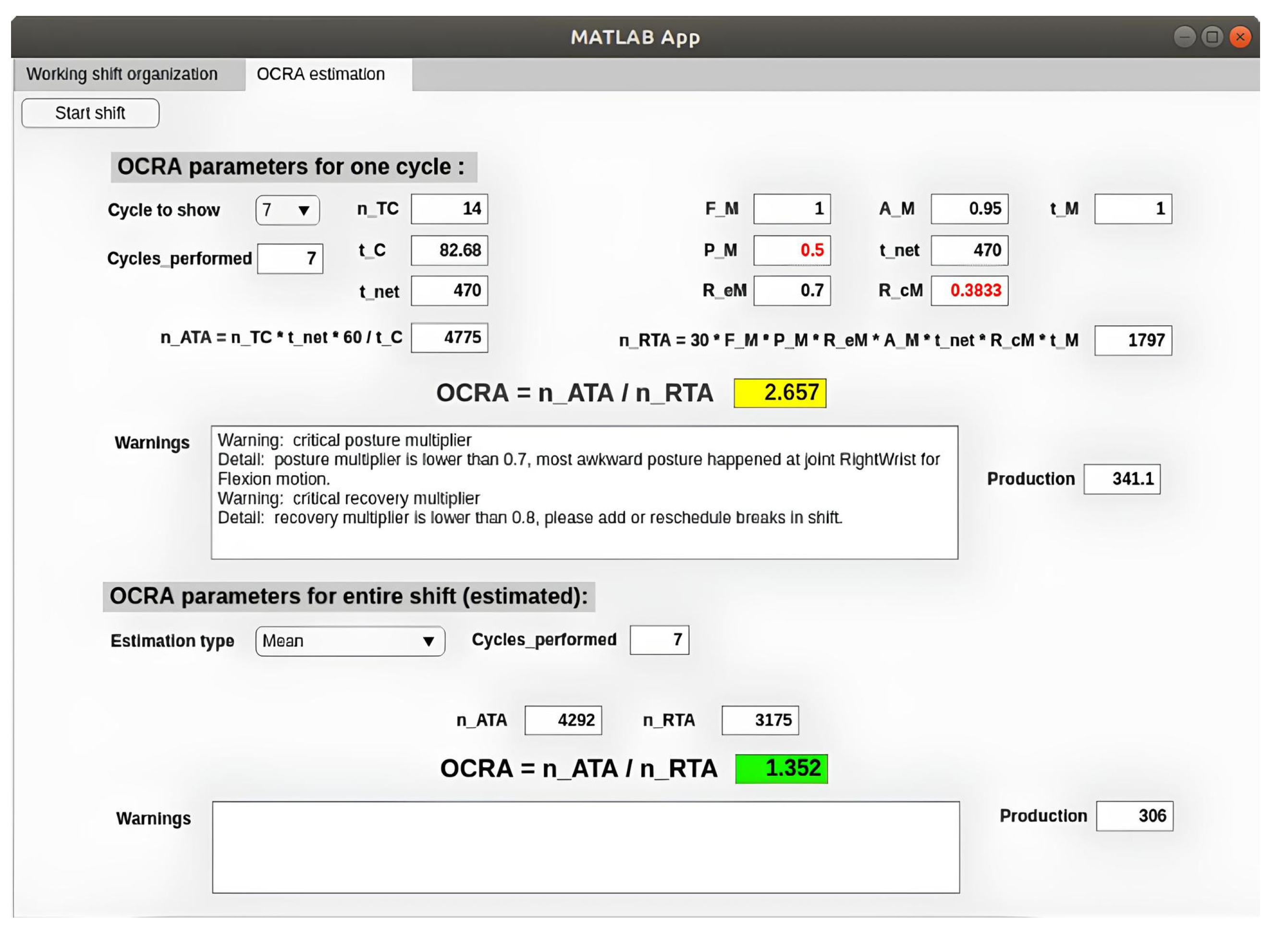Image resolution: width=1274 pixels, height=933 pixels.
Task: Select the OCRA estimation tab
Action: click(321, 74)
